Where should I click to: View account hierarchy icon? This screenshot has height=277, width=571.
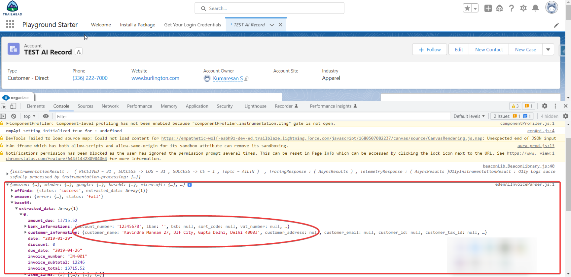(x=79, y=52)
